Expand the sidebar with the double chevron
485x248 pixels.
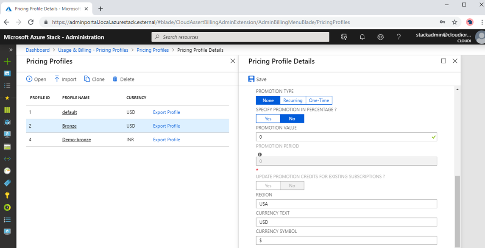[11, 49]
